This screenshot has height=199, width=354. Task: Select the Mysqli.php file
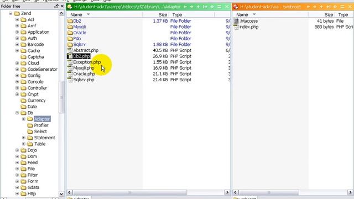point(84,68)
